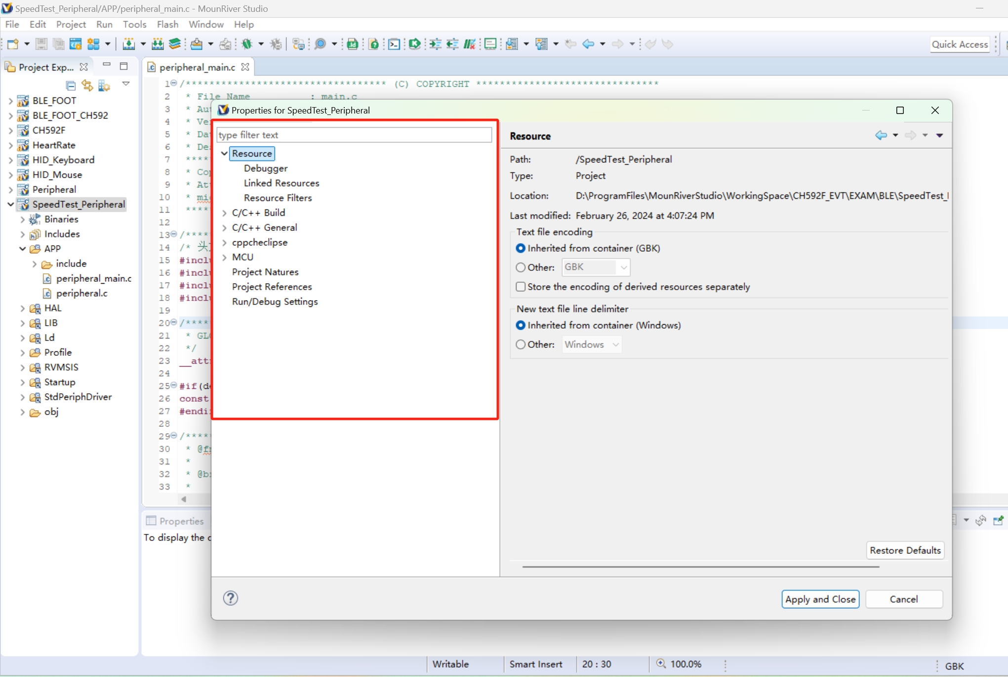Click the Rebuild toolbar icon
The height and width of the screenshot is (677, 1008).
(x=158, y=44)
